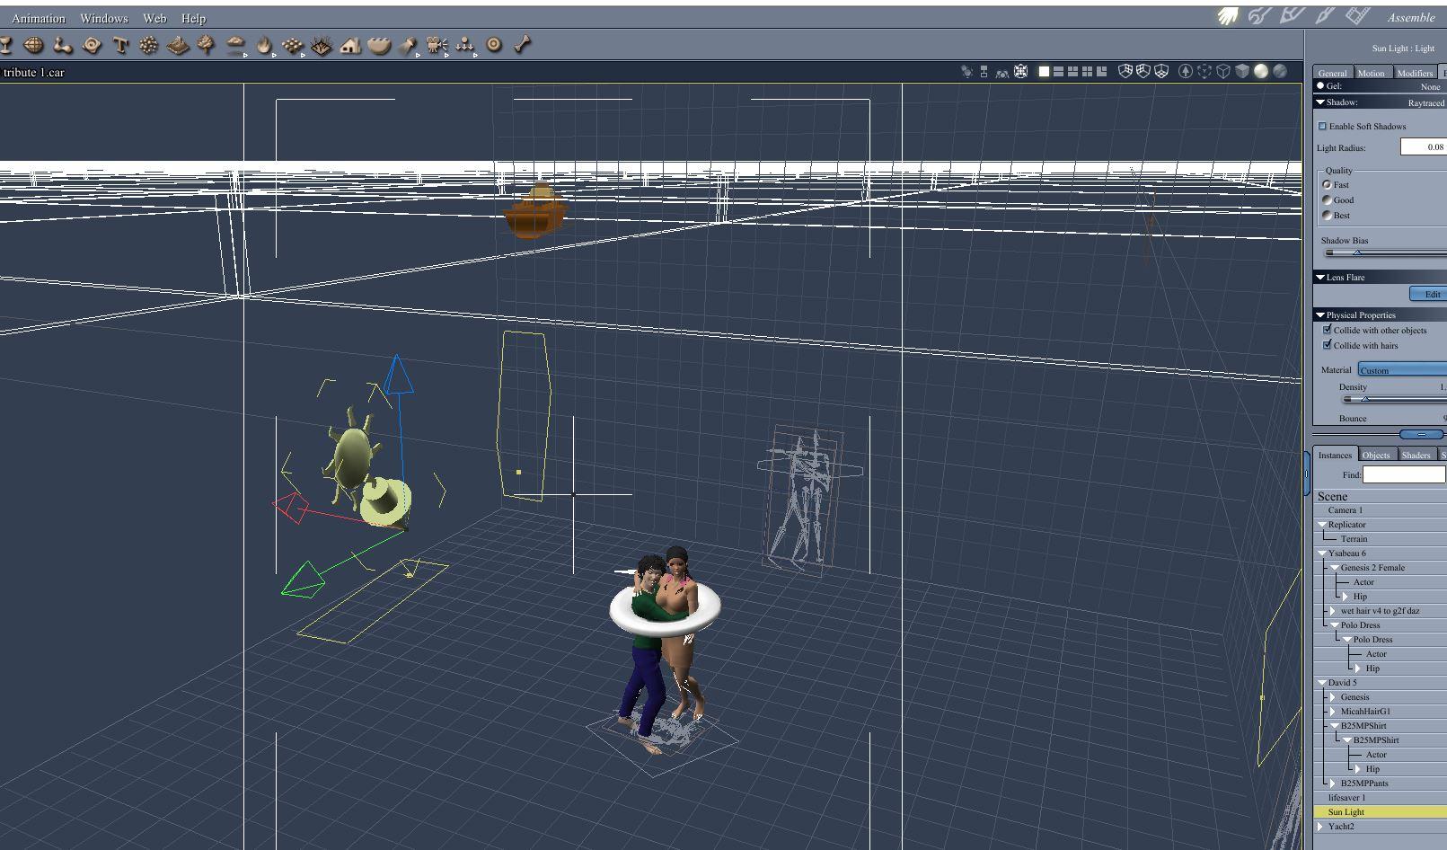The image size is (1447, 850).
Task: Choose the metaball object tool
Action: coord(62,45)
